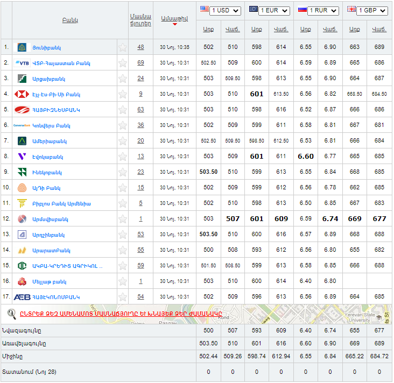Viewport: 394px width, 383px height.
Task: Click the branch count 63 link
Action: [x=140, y=110]
